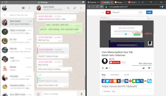Open your WhatsApp profile avatar

tap(4, 8)
